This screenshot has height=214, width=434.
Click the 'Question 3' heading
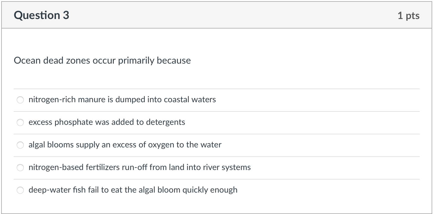(x=41, y=15)
